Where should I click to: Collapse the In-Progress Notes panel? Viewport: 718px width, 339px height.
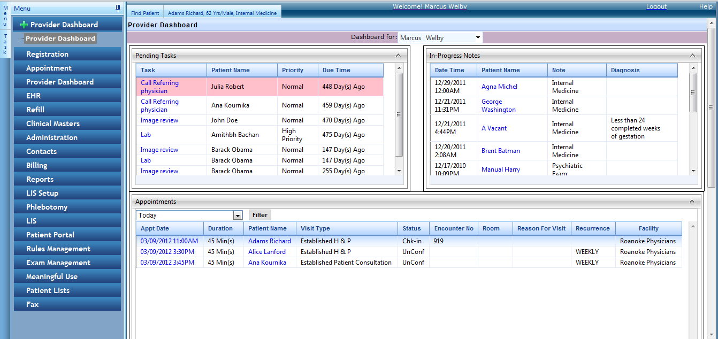[692, 55]
